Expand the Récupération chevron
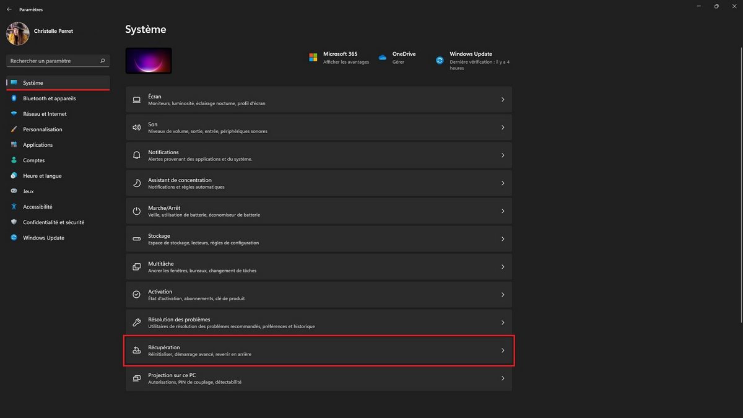The image size is (743, 418). point(503,351)
